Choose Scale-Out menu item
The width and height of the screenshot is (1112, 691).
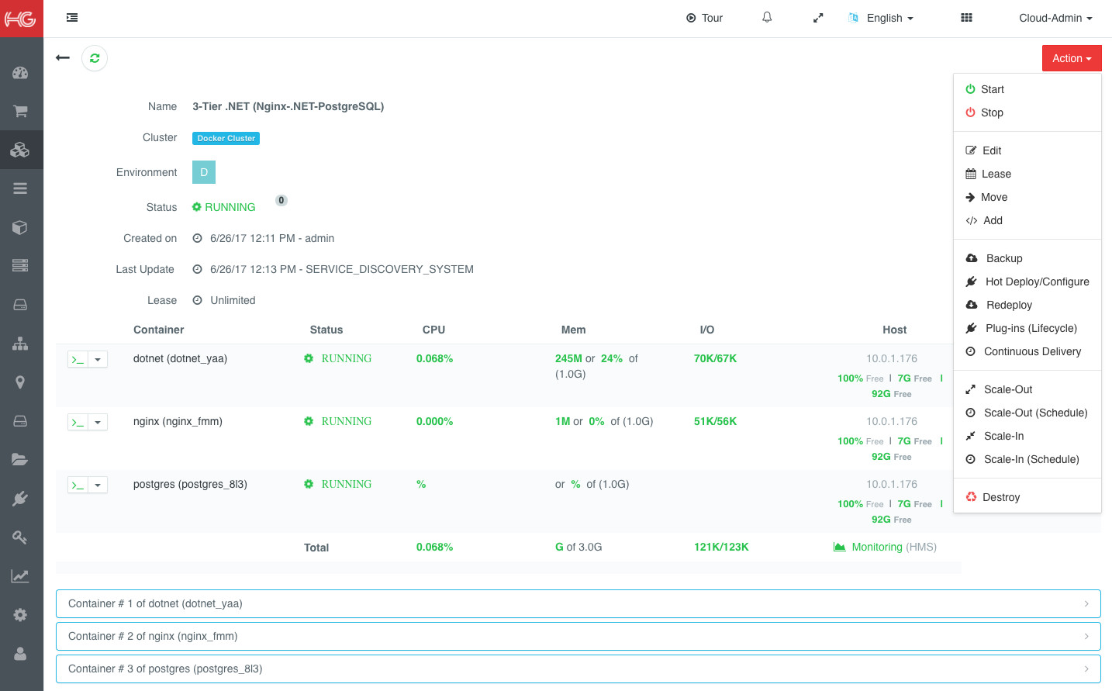[x=1027, y=389]
